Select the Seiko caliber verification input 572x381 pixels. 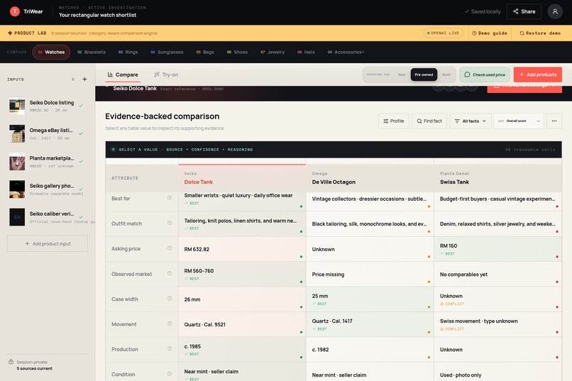48,217
